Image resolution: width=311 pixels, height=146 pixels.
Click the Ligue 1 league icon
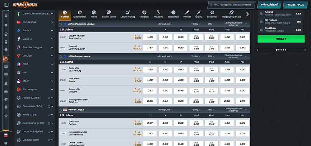coord(19,39)
